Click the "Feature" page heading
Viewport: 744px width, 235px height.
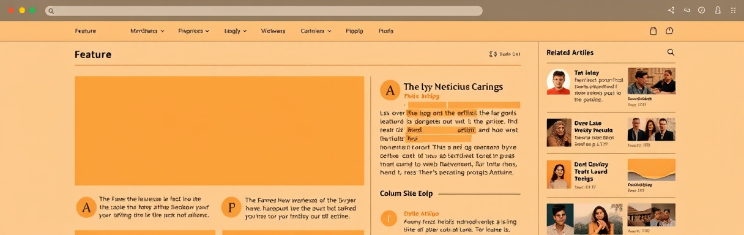pos(93,54)
